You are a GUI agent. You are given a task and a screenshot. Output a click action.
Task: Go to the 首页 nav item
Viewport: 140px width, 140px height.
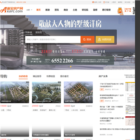point(38,10)
